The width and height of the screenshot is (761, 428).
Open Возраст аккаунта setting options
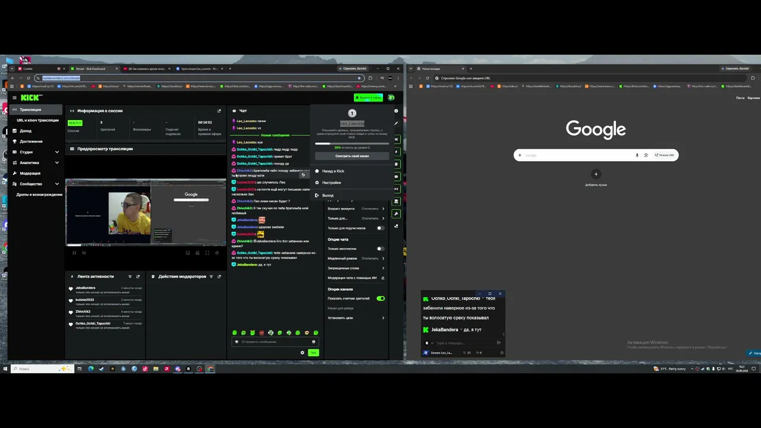pyautogui.click(x=356, y=209)
